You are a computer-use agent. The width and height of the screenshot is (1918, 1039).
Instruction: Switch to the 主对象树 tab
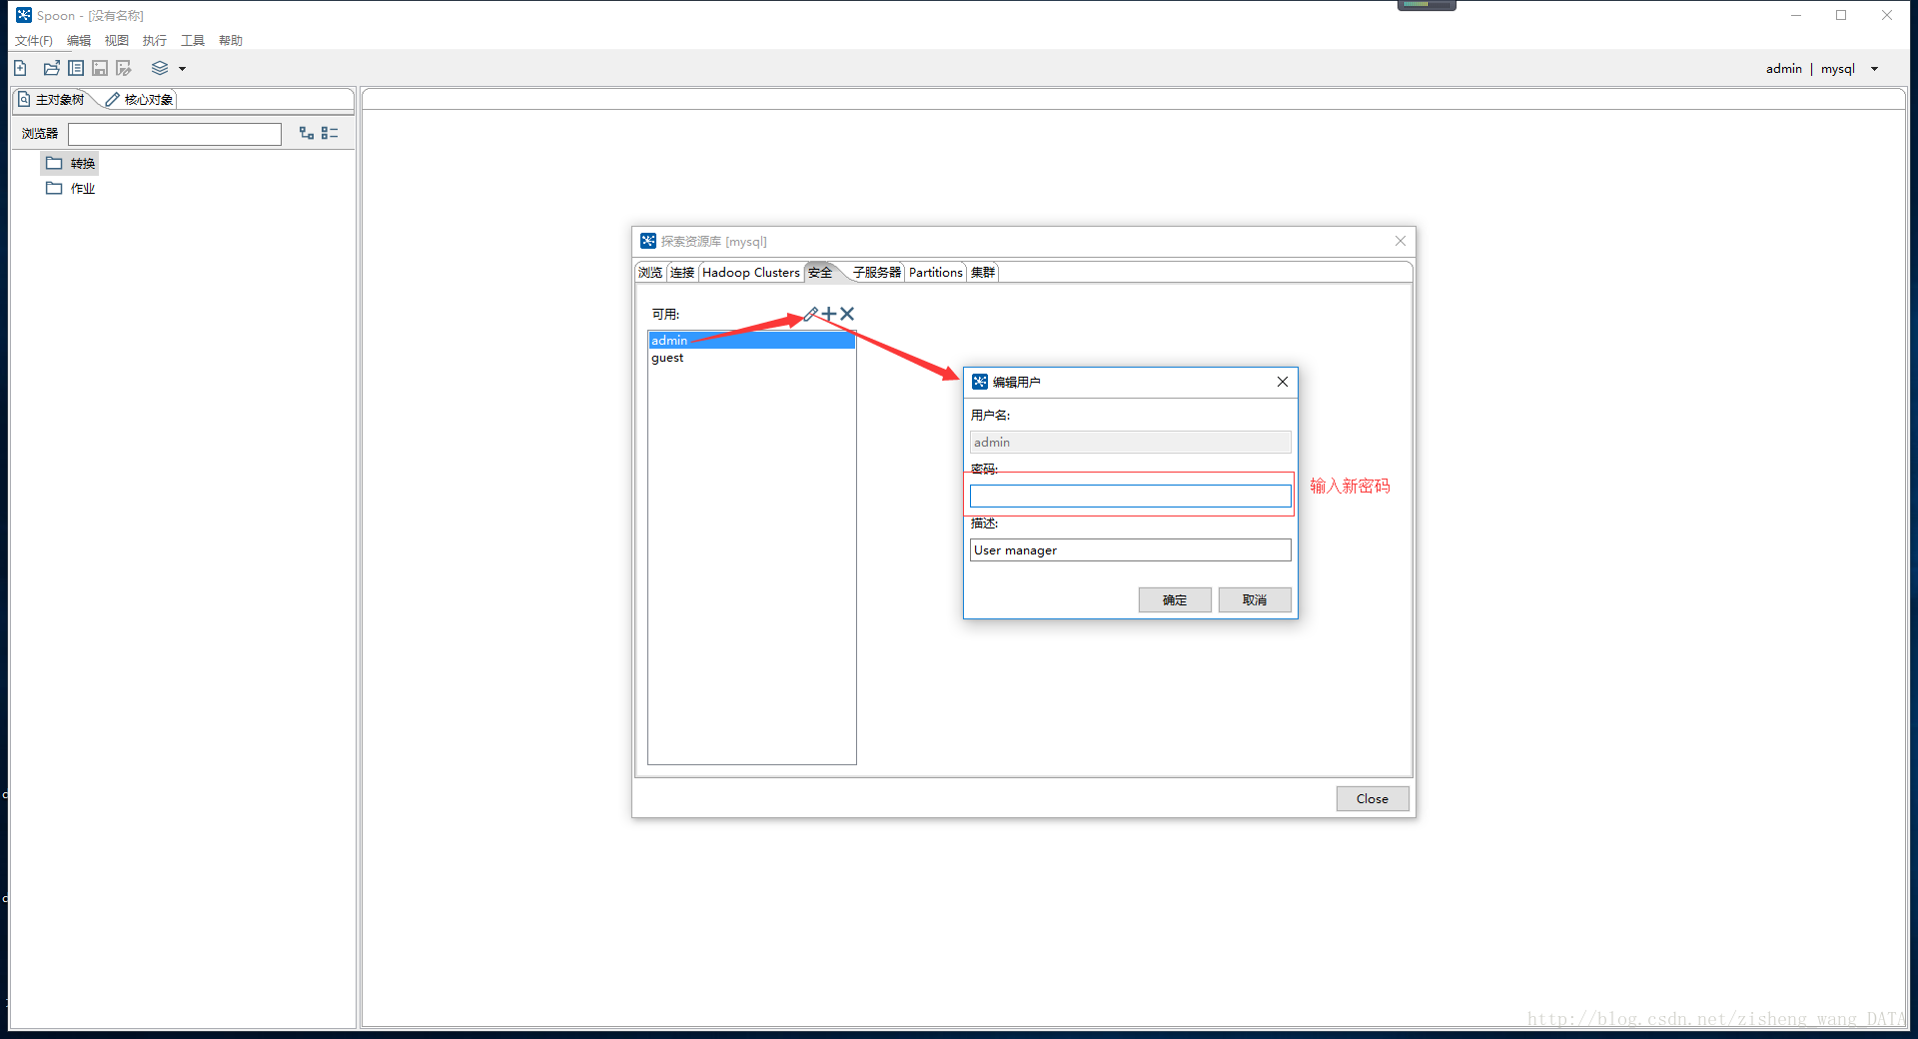[x=52, y=99]
